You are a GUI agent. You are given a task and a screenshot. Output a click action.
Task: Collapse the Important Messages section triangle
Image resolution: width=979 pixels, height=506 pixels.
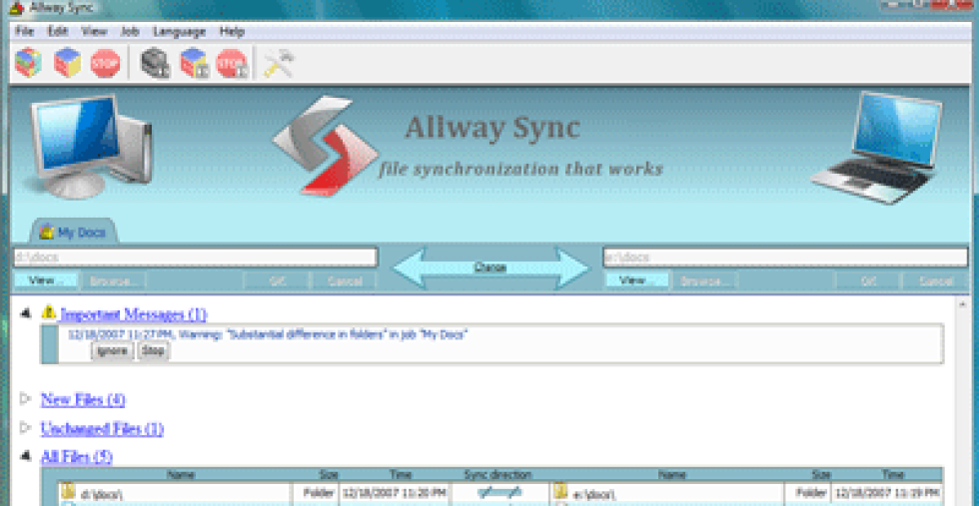coord(26,313)
